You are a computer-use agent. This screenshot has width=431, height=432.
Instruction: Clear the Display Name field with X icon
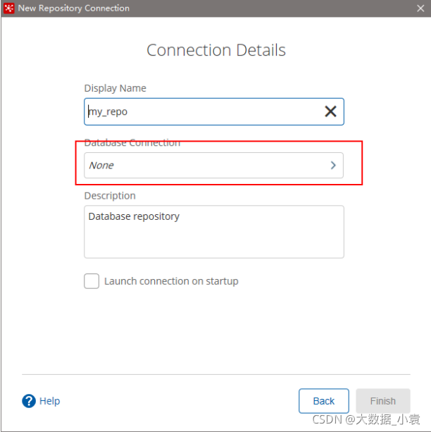(x=330, y=111)
